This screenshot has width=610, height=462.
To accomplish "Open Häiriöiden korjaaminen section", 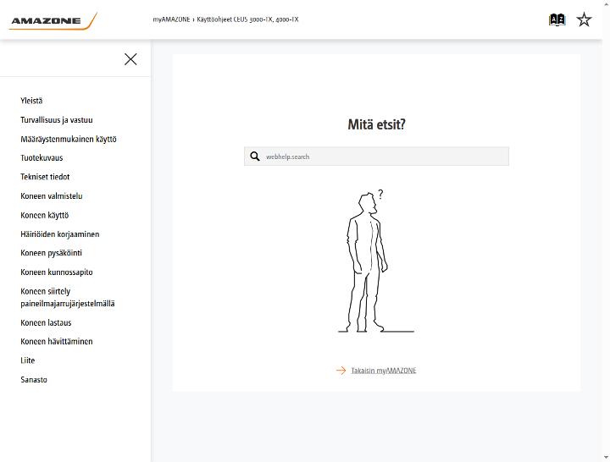I will coord(60,234).
